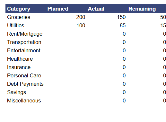Click the Insurance row label
Viewport: 166px width, 122px height.
coord(19,67)
